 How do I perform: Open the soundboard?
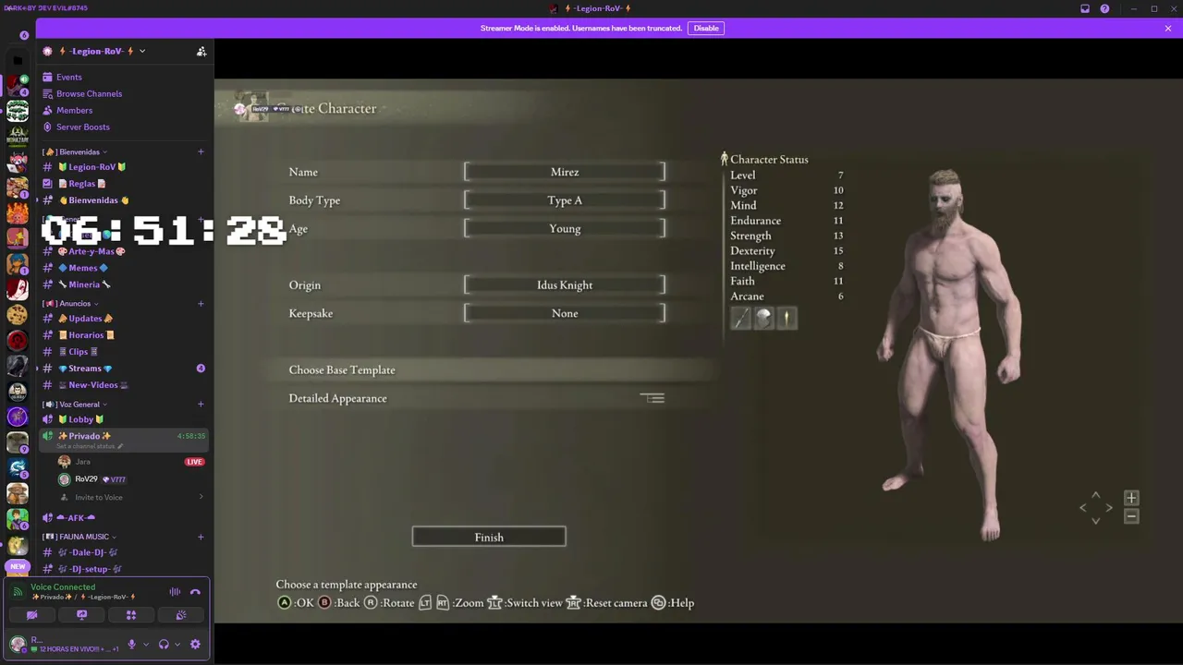pos(181,615)
